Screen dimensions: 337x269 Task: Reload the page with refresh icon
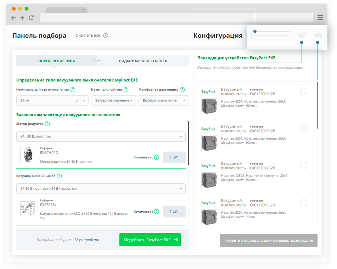pyautogui.click(x=32, y=18)
